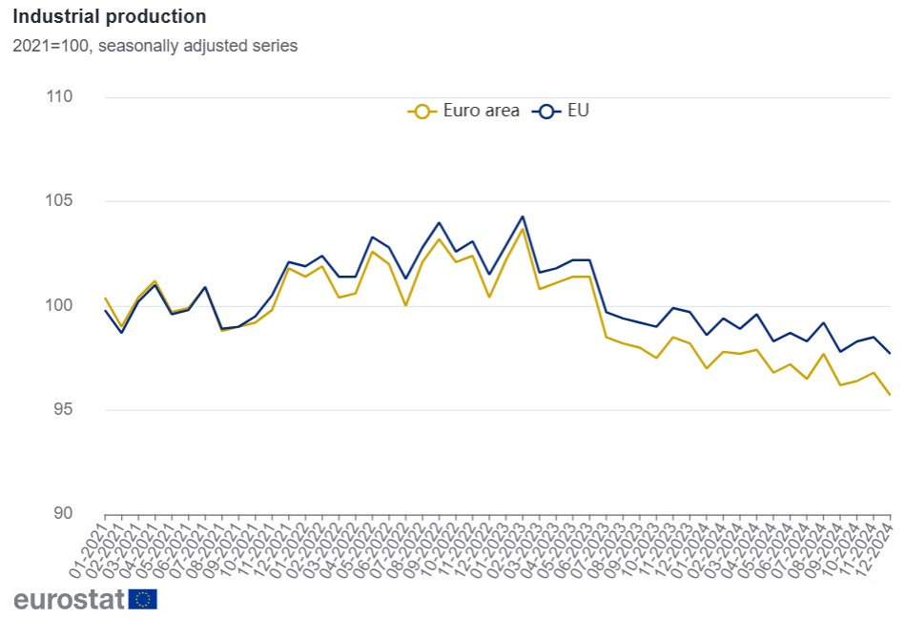This screenshot has height=618, width=905.
Task: Toggle the EU series label in legend
Action: point(578,111)
